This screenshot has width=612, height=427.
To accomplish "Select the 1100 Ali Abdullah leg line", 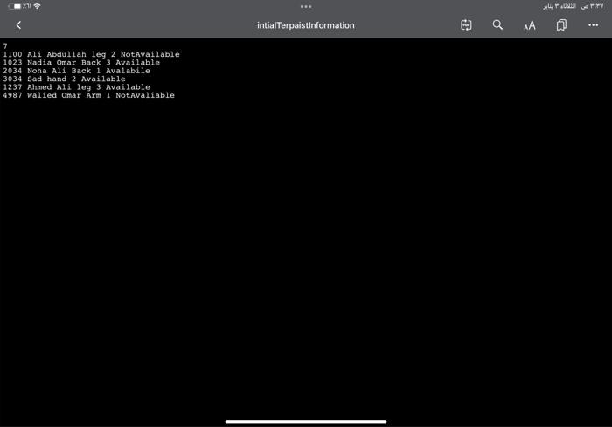I will (x=91, y=54).
